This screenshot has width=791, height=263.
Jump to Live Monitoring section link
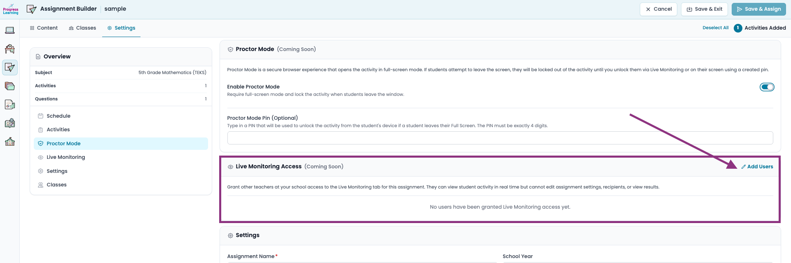coord(121,157)
